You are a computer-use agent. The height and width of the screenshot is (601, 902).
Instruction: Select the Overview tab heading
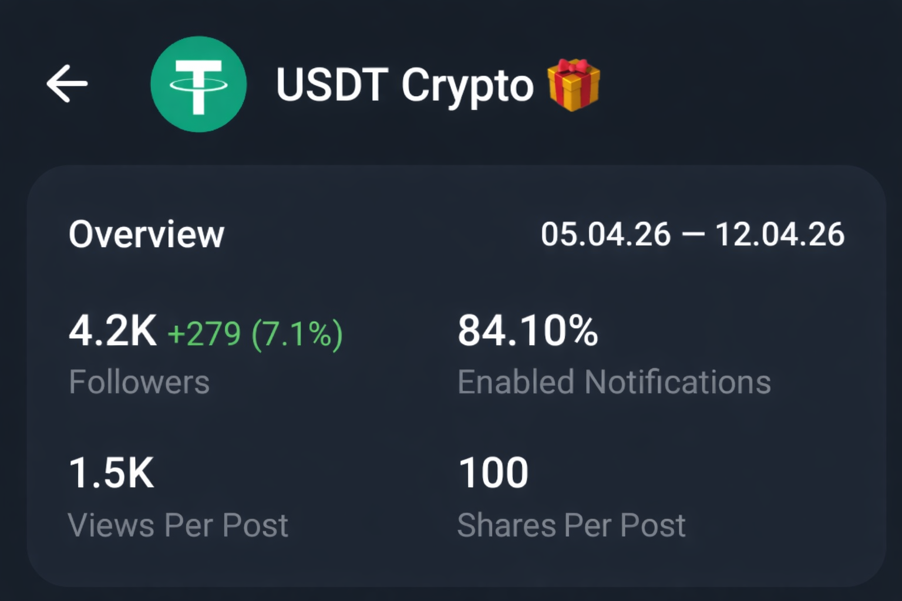click(146, 234)
